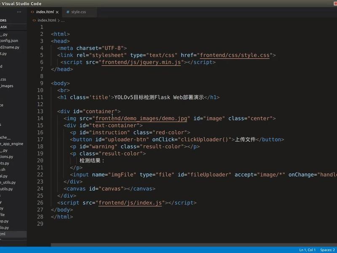337x253 pixels.
Task: Click Ln 1, Col 1 in status bar
Action: point(308,250)
